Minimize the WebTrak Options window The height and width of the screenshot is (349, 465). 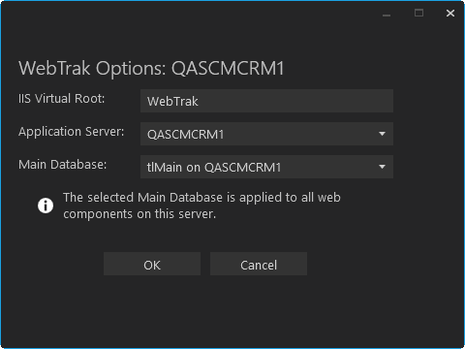(x=387, y=14)
